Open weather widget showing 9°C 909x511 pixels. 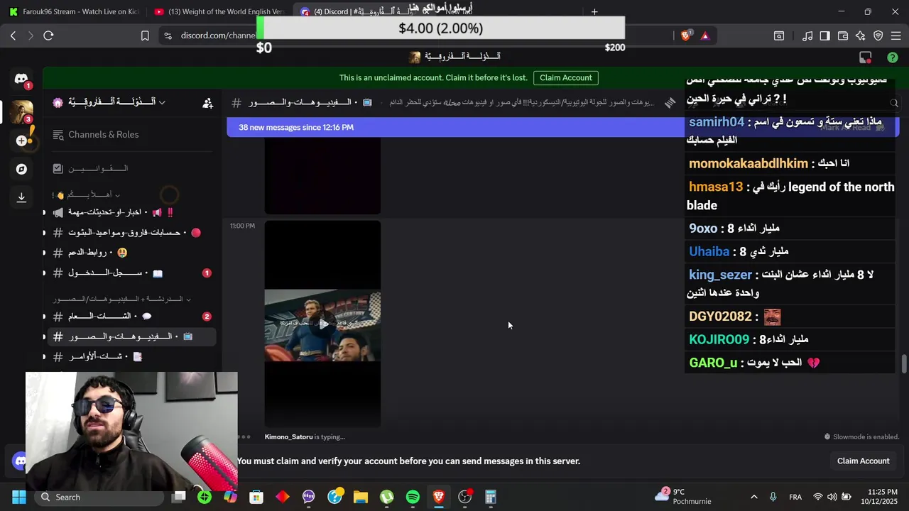(x=682, y=497)
